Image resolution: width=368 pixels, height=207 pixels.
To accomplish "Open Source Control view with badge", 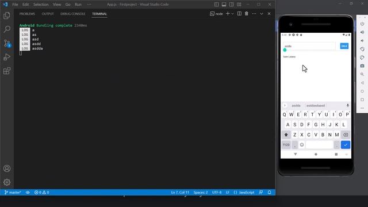I will coord(7,44).
